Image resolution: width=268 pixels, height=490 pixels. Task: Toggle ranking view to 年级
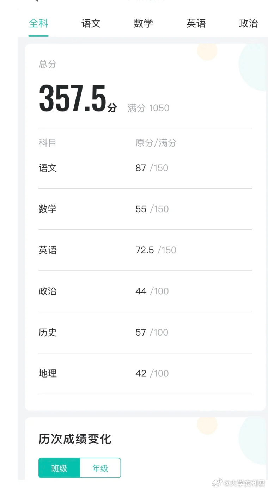pyautogui.click(x=100, y=468)
